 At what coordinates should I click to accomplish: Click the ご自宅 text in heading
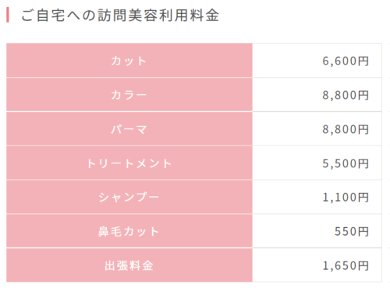point(43,16)
